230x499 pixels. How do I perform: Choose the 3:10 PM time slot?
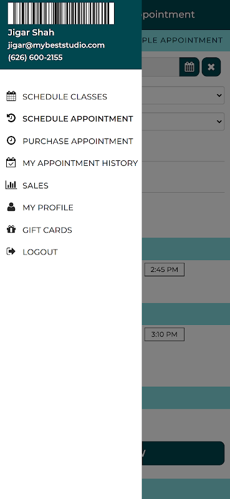(164, 334)
